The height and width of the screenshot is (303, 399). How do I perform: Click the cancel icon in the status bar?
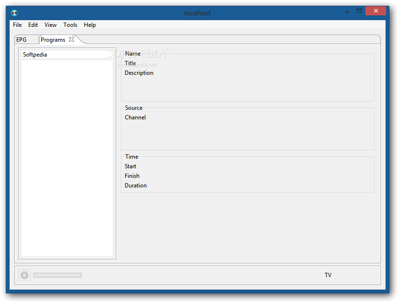24,275
